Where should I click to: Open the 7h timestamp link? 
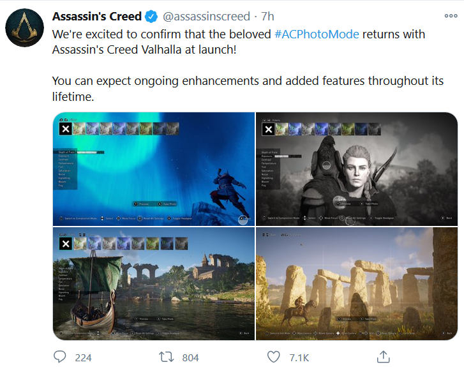coord(267,17)
